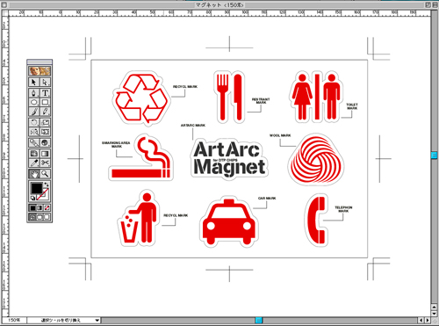Screen dimensions: 439x326
Task: Click the CAR MARK label
Action: point(267,199)
